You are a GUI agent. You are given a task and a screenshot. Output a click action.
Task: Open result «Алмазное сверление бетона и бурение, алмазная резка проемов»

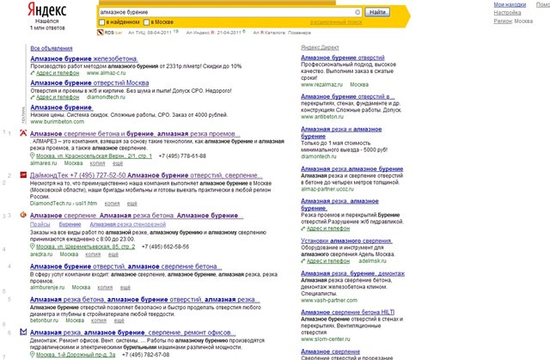tap(135, 133)
